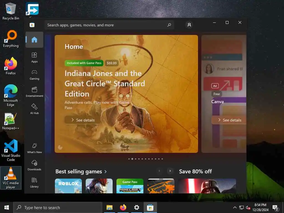Go to the Gaming section

tap(34, 75)
